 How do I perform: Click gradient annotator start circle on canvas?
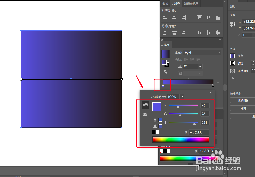click(x=21, y=79)
